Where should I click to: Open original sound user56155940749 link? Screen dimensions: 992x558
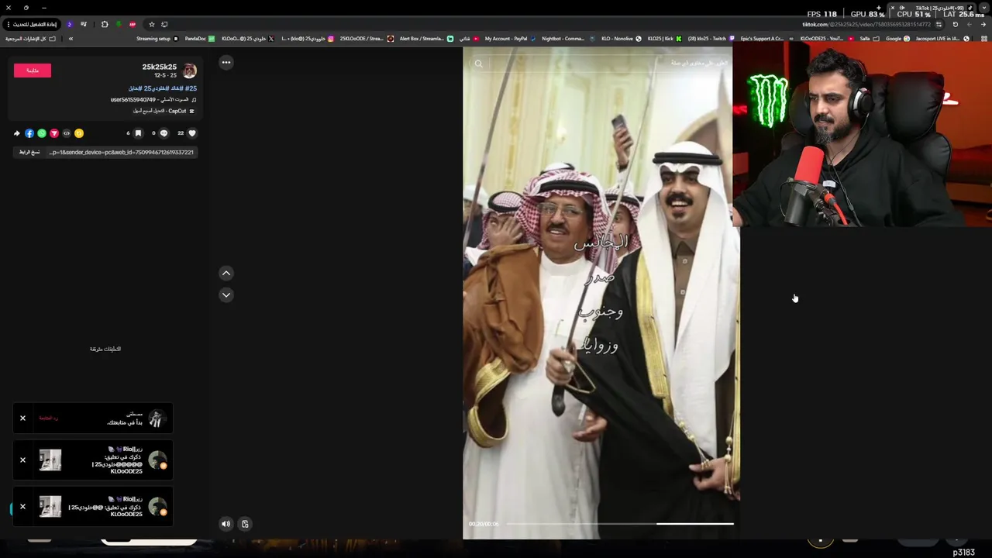pos(153,100)
